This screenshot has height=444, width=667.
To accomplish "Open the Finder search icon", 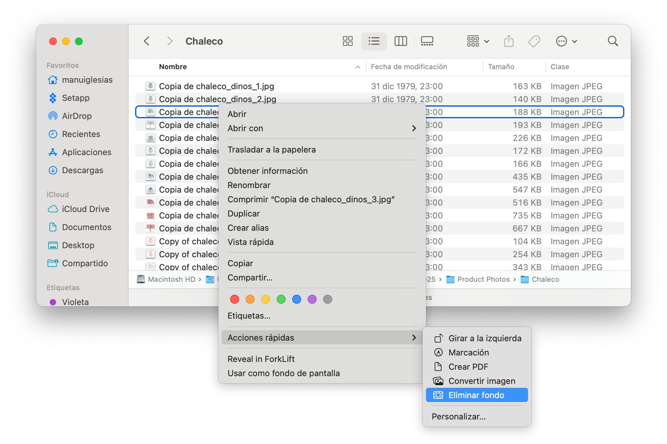I will (613, 41).
